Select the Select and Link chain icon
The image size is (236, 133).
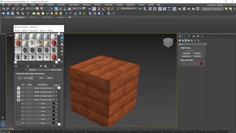(13, 9)
